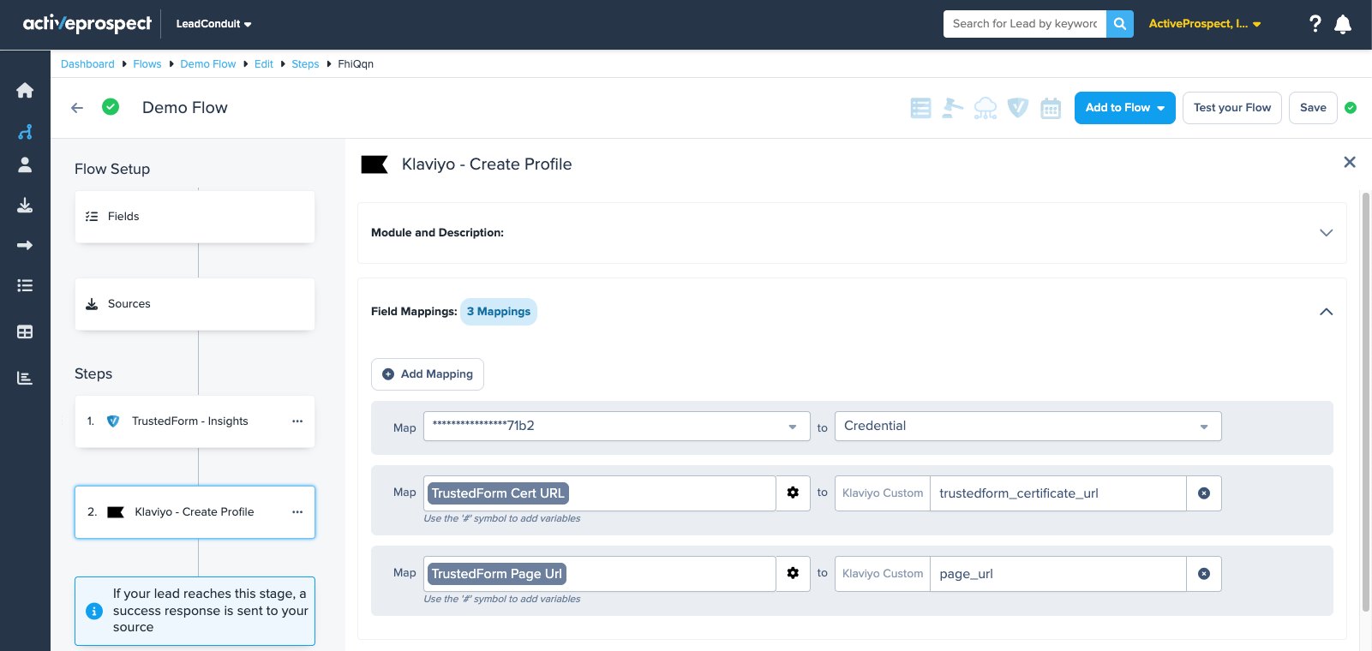Click the saved-state green check next to Save
The image size is (1372, 651).
pos(1351,108)
